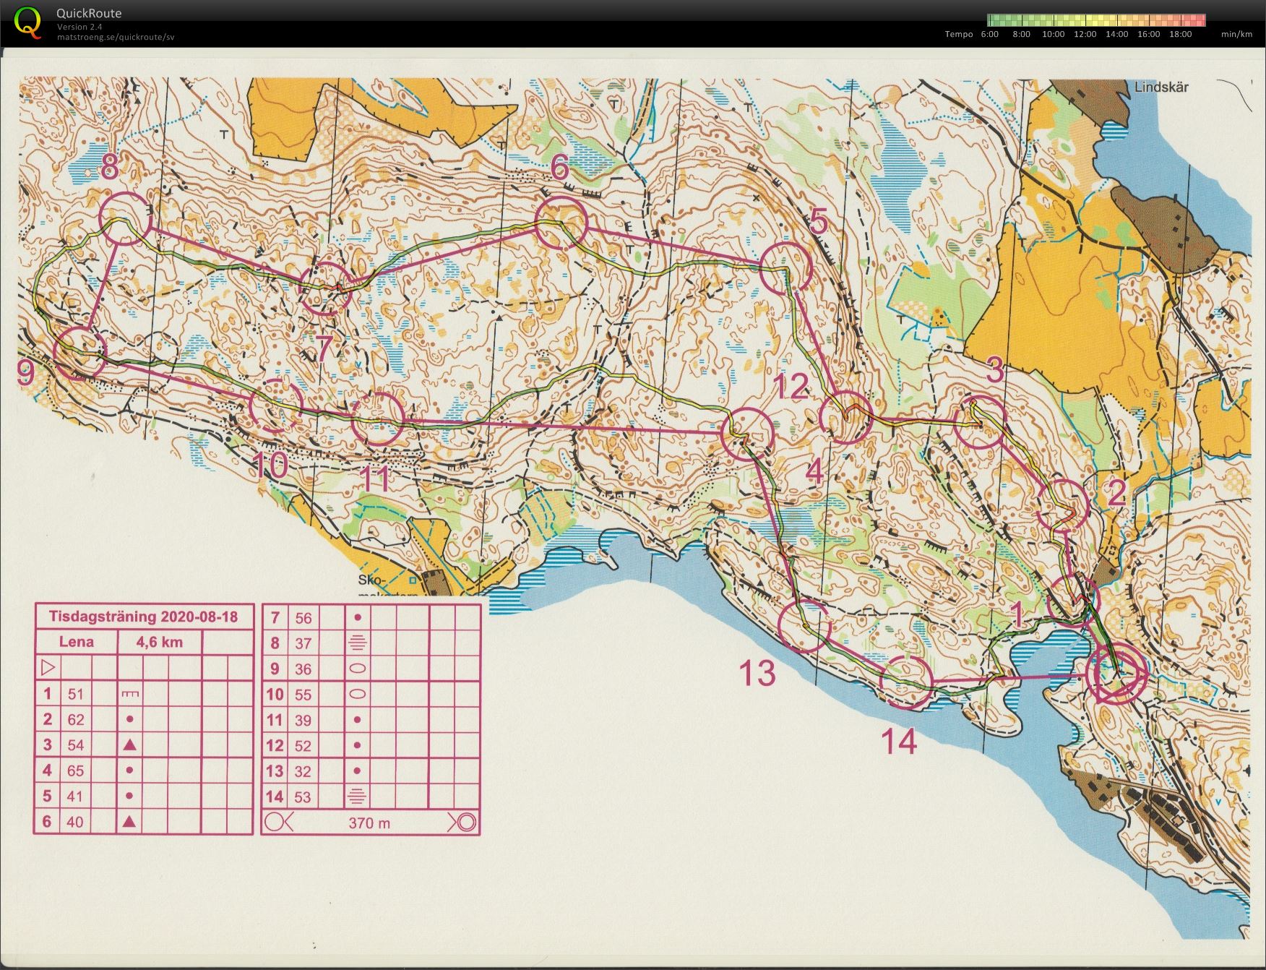The image size is (1266, 970).
Task: Click control circle 9 on the map
Action: pyautogui.click(x=80, y=353)
